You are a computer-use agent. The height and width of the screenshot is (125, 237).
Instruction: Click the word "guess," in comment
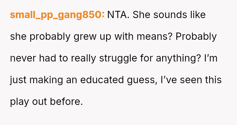tap(143, 80)
